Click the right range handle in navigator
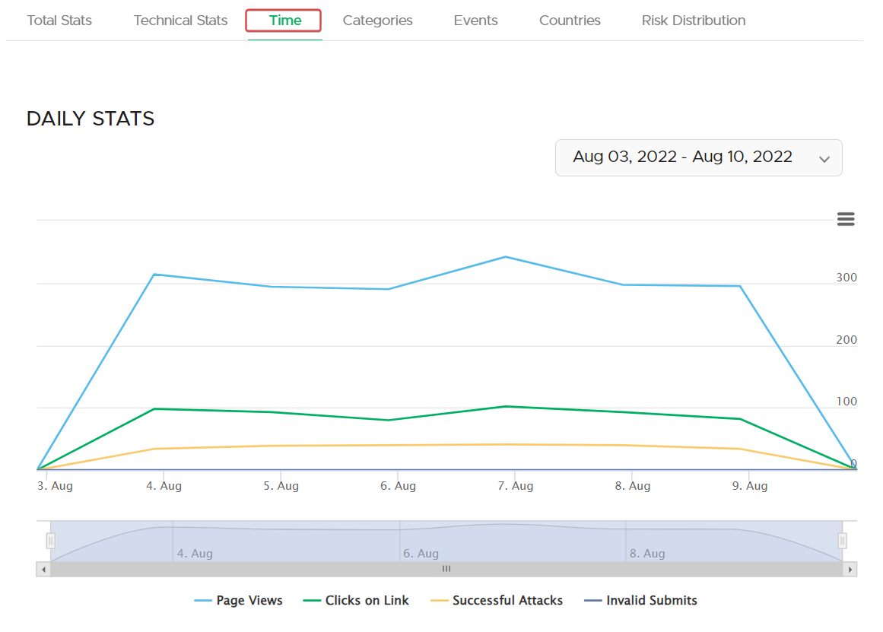The image size is (883, 632). click(x=842, y=541)
